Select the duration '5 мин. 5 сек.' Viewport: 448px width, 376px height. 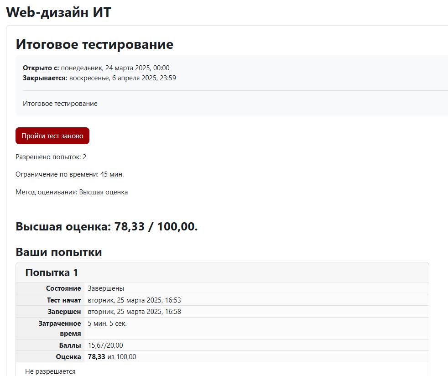click(x=107, y=324)
